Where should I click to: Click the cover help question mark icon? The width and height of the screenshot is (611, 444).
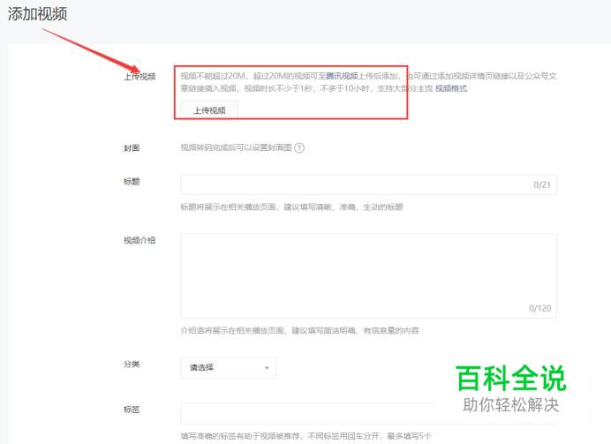[299, 148]
